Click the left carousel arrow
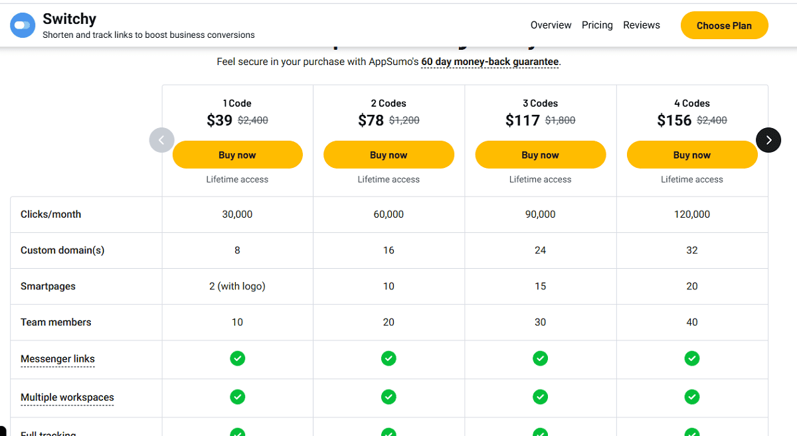The image size is (797, 436). (161, 140)
